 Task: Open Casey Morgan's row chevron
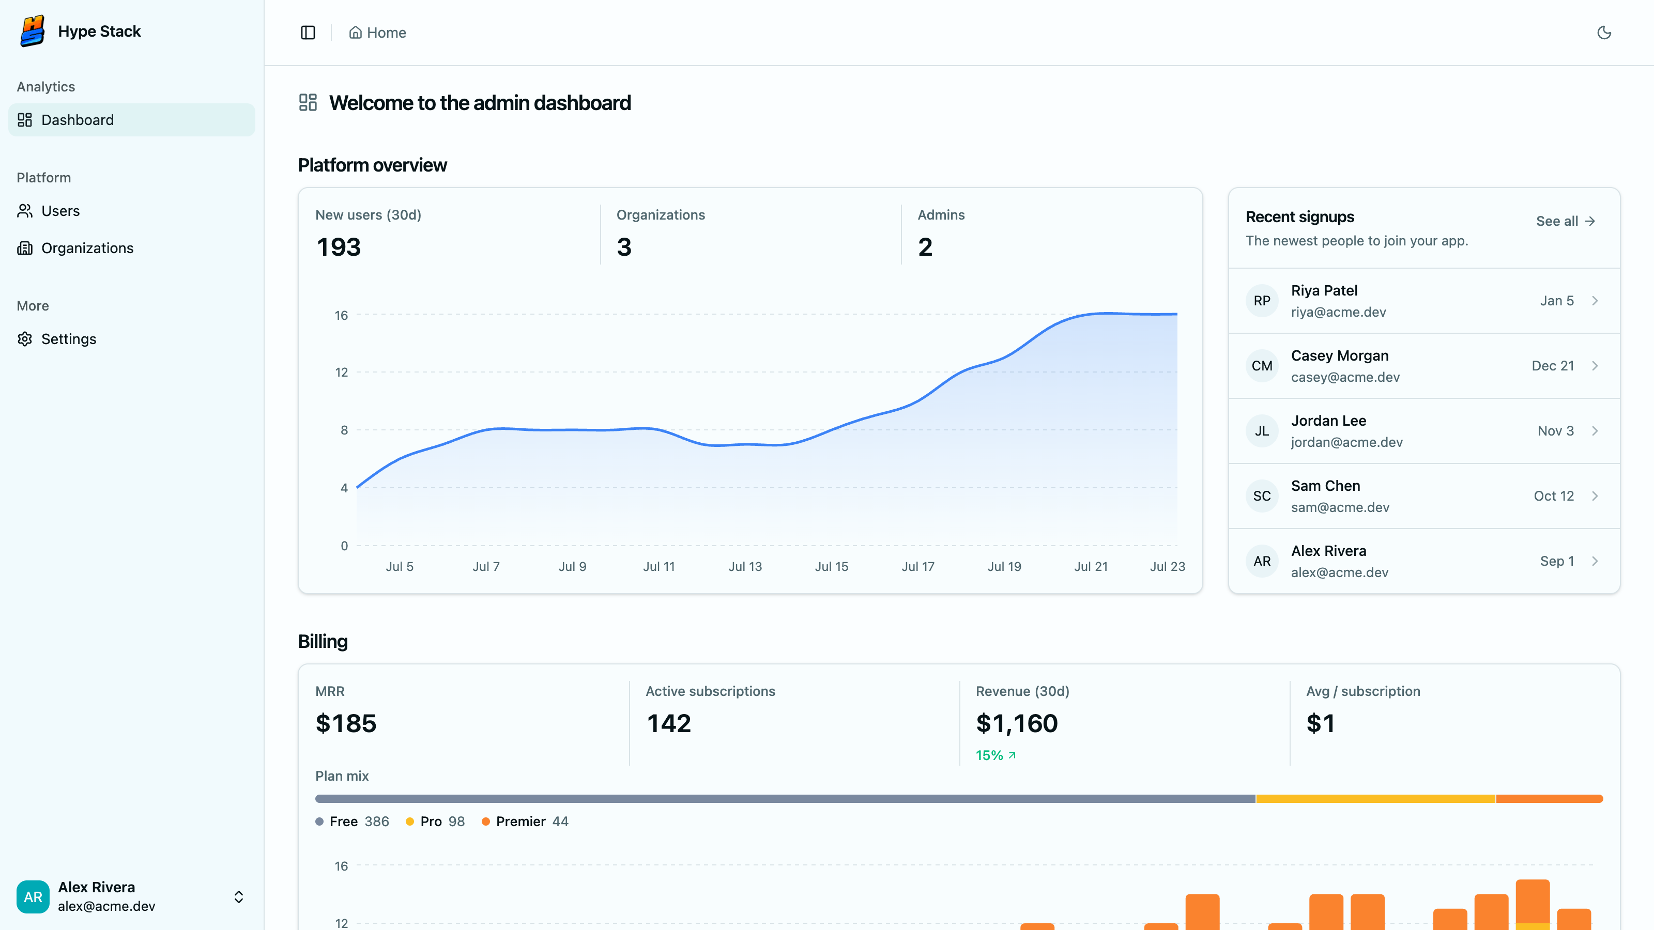pyautogui.click(x=1595, y=366)
